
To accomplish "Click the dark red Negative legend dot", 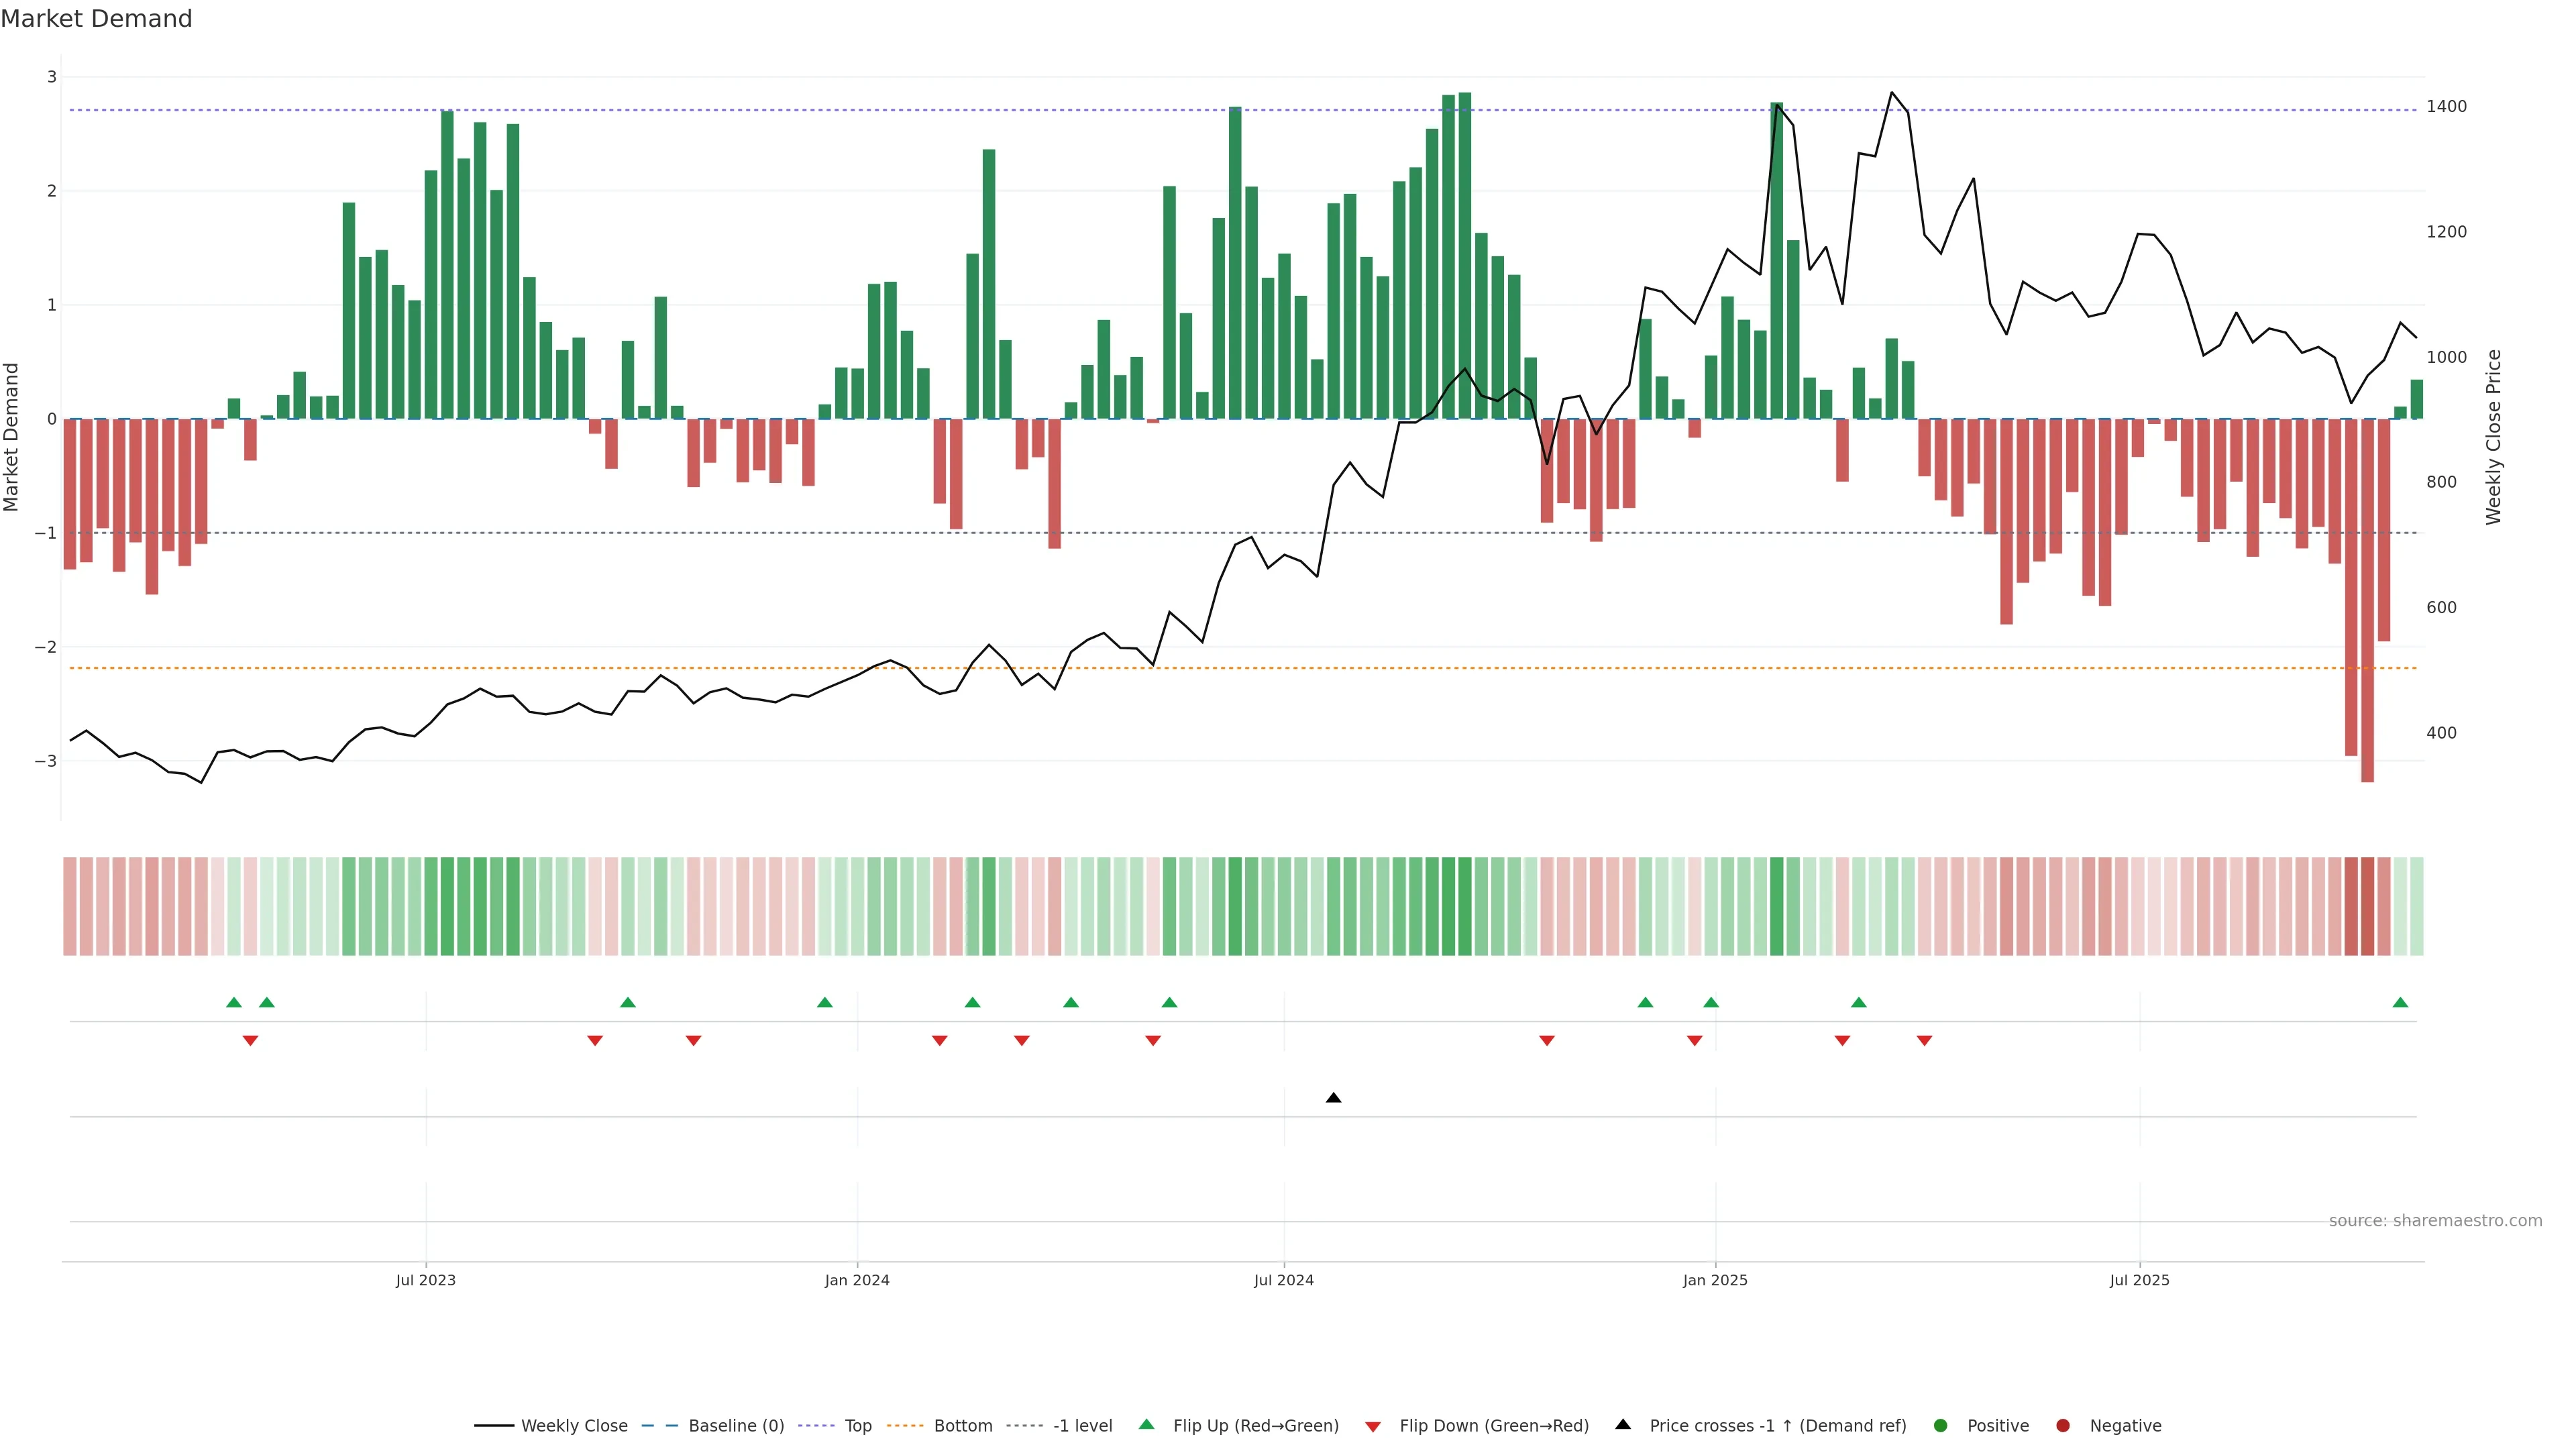I will pyautogui.click(x=2063, y=1426).
